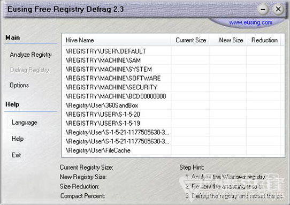Select the \REGISTRY\USER\S-1-5-20 row
Viewport: 290px width, 205px height.
click(x=173, y=115)
